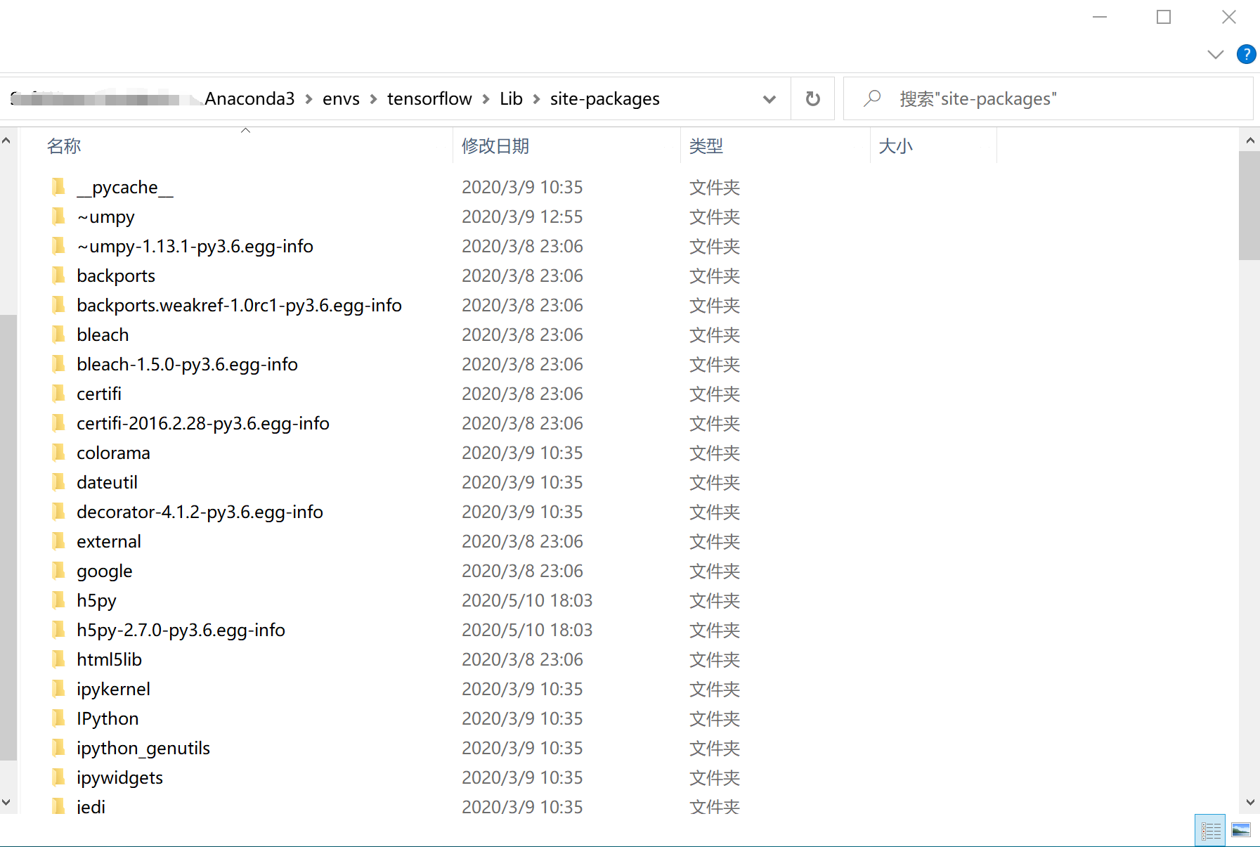Expand the chevron after envs breadcrumb
The width and height of the screenshot is (1260, 847).
[373, 99]
